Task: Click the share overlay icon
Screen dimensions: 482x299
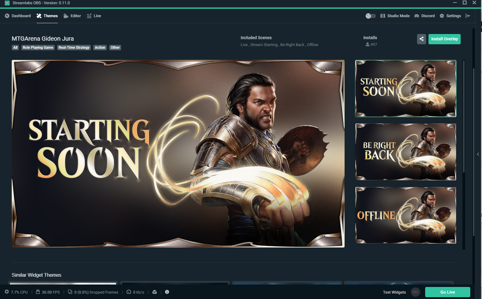Action: (422, 39)
